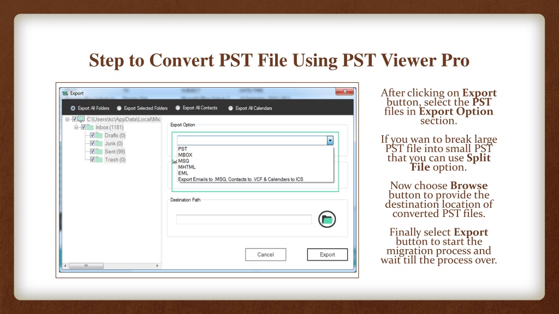The width and height of the screenshot is (559, 314).
Task: Select the Export All Folders radio button
Action: (73, 108)
